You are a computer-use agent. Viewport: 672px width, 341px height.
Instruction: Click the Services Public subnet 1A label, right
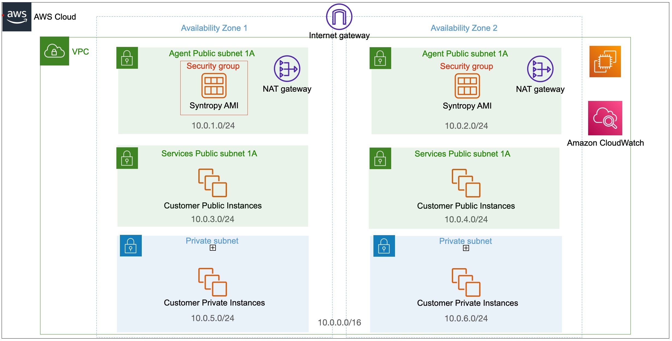click(462, 154)
